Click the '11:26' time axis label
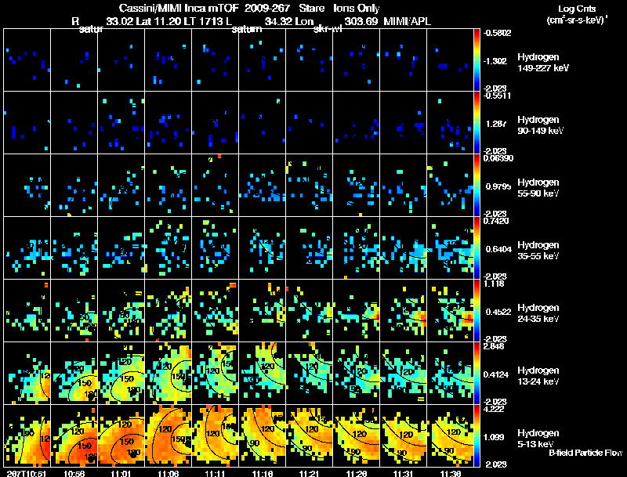Screen dimensions: 627x477 coord(357,474)
